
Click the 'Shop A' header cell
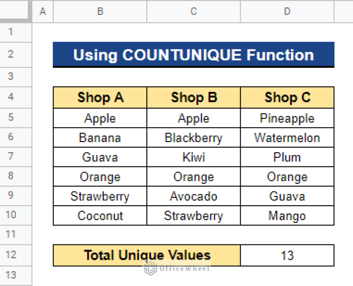[100, 98]
